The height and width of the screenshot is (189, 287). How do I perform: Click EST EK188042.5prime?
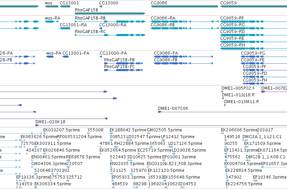point(128,130)
